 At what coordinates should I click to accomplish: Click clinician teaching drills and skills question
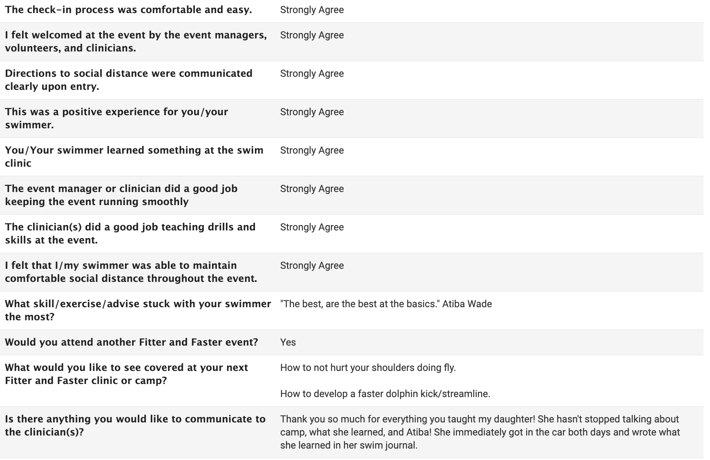(x=130, y=234)
